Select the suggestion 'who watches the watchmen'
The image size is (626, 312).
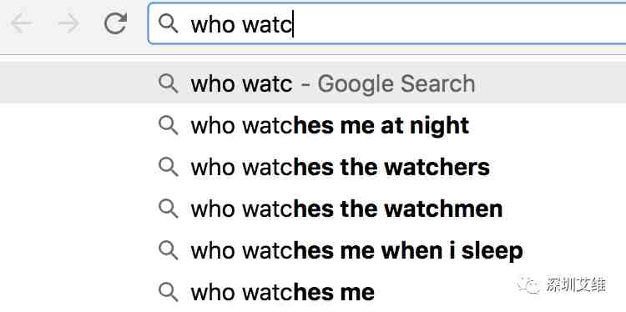click(x=313, y=209)
